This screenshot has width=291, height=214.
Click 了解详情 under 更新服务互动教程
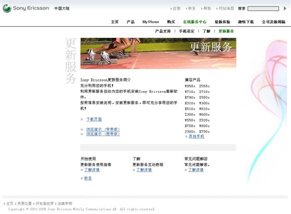pos(144,170)
